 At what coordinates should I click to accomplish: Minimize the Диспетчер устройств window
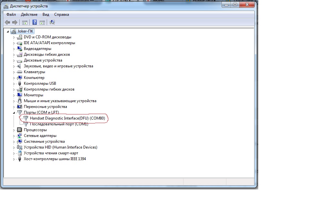click(x=226, y=5)
